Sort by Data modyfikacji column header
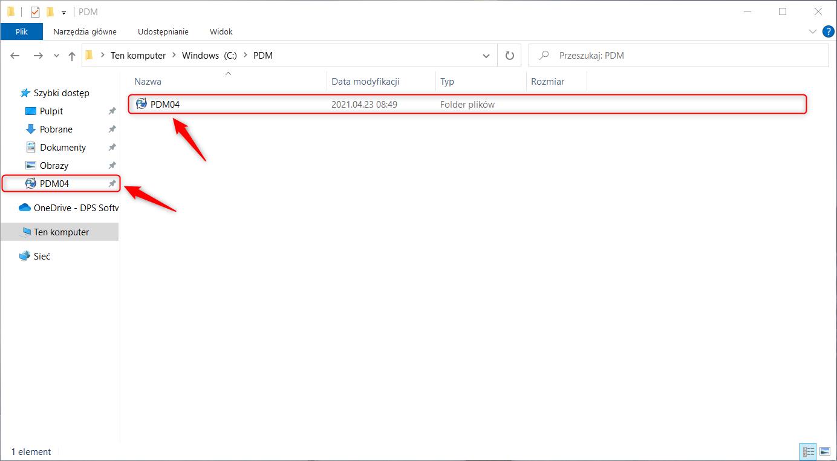The image size is (837, 461). (x=365, y=81)
